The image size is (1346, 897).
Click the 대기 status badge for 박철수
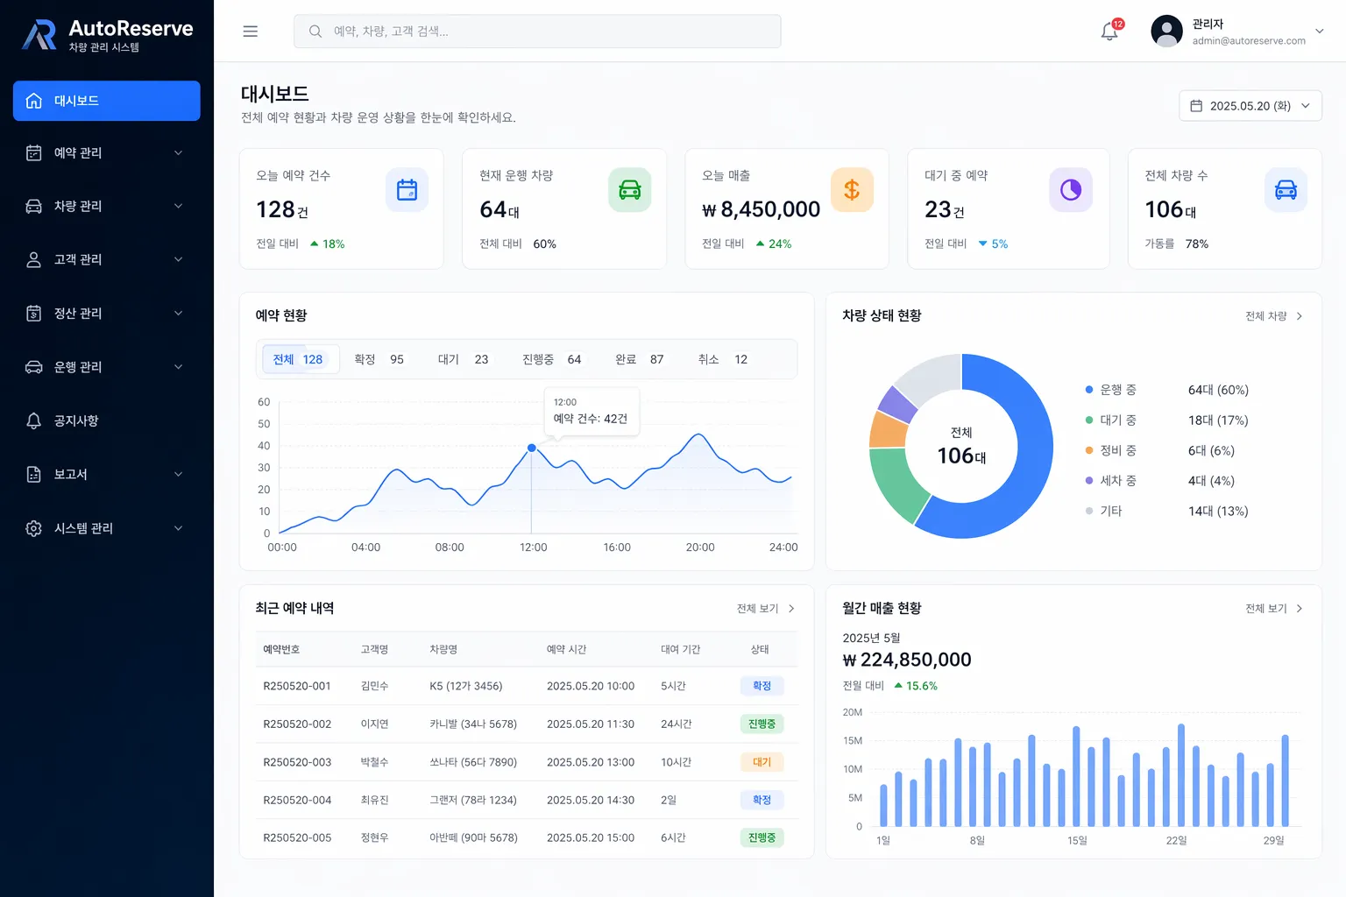[762, 762]
